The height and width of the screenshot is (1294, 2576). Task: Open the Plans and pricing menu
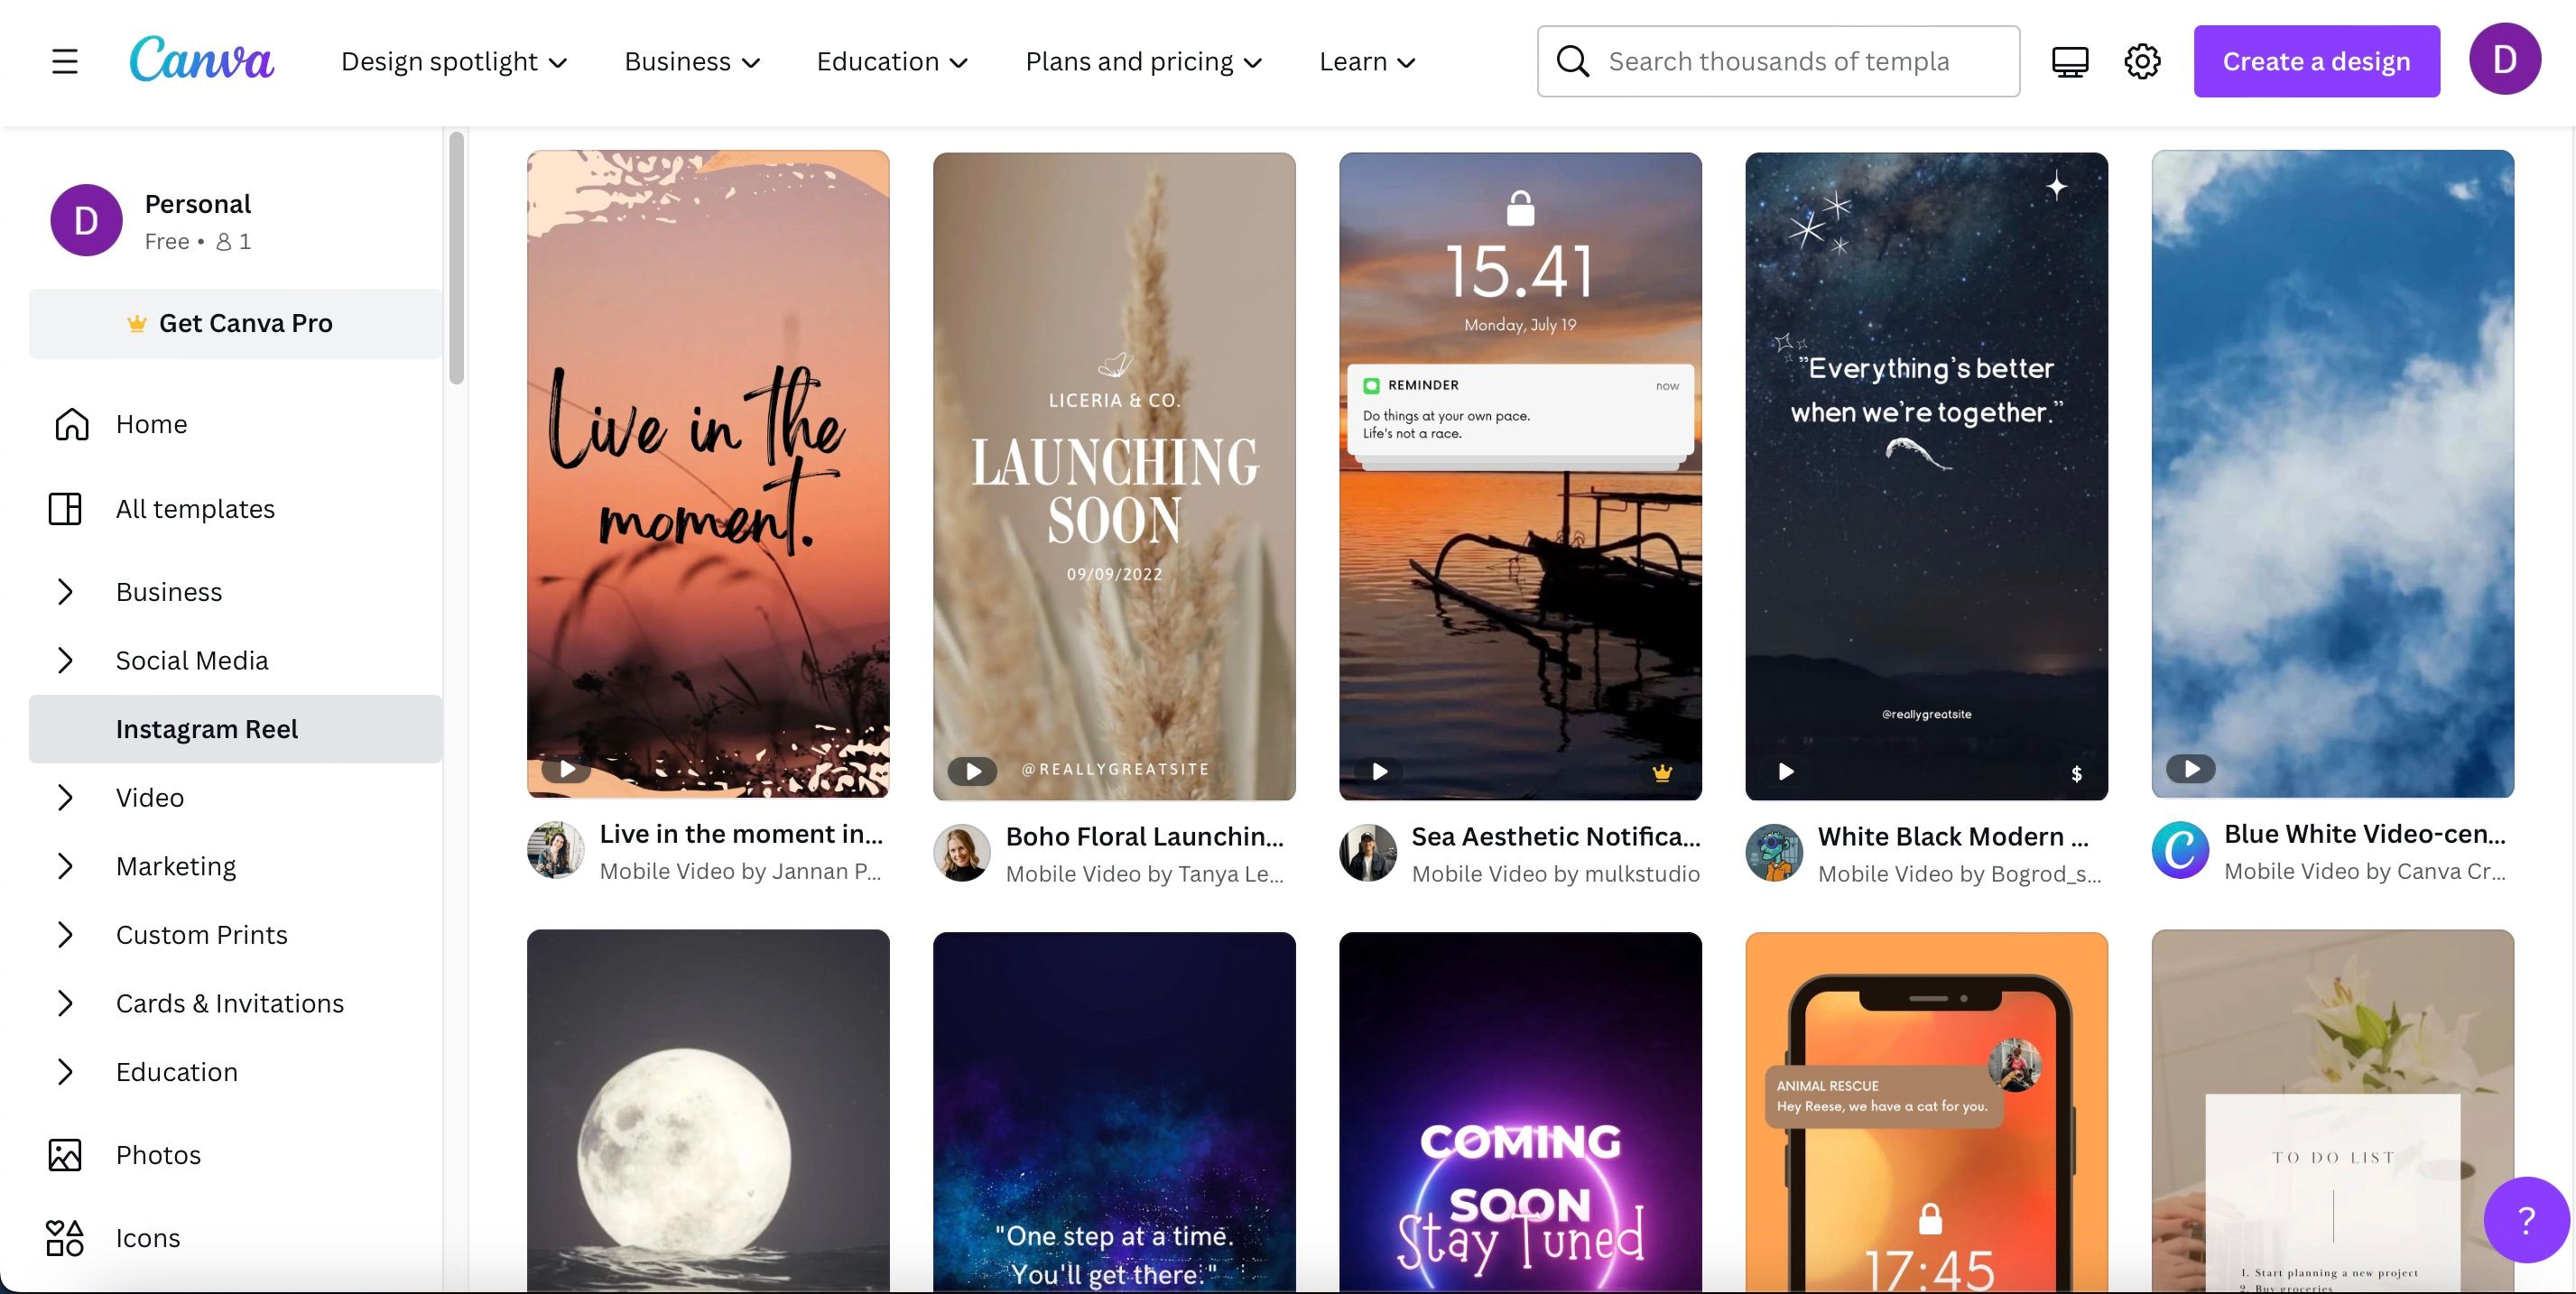point(1142,61)
